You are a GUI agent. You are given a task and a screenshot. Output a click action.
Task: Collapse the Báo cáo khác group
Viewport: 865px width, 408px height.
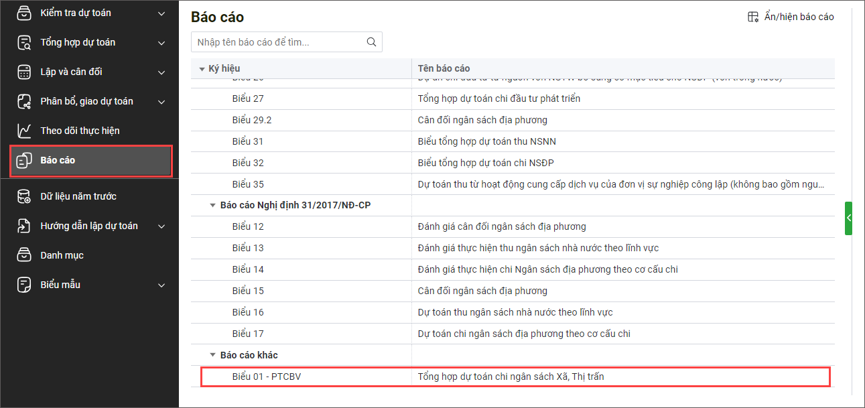[213, 355]
